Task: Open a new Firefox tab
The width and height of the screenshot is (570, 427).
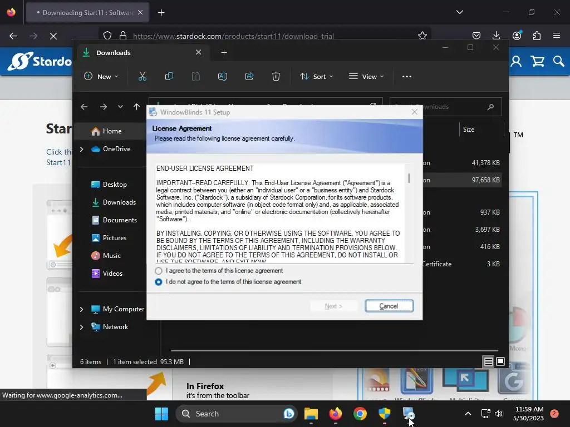Action: [161, 13]
